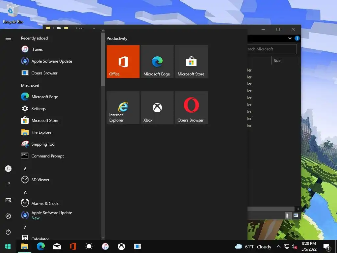
Task: Jump to the C letter group header
Action: click(x=25, y=228)
